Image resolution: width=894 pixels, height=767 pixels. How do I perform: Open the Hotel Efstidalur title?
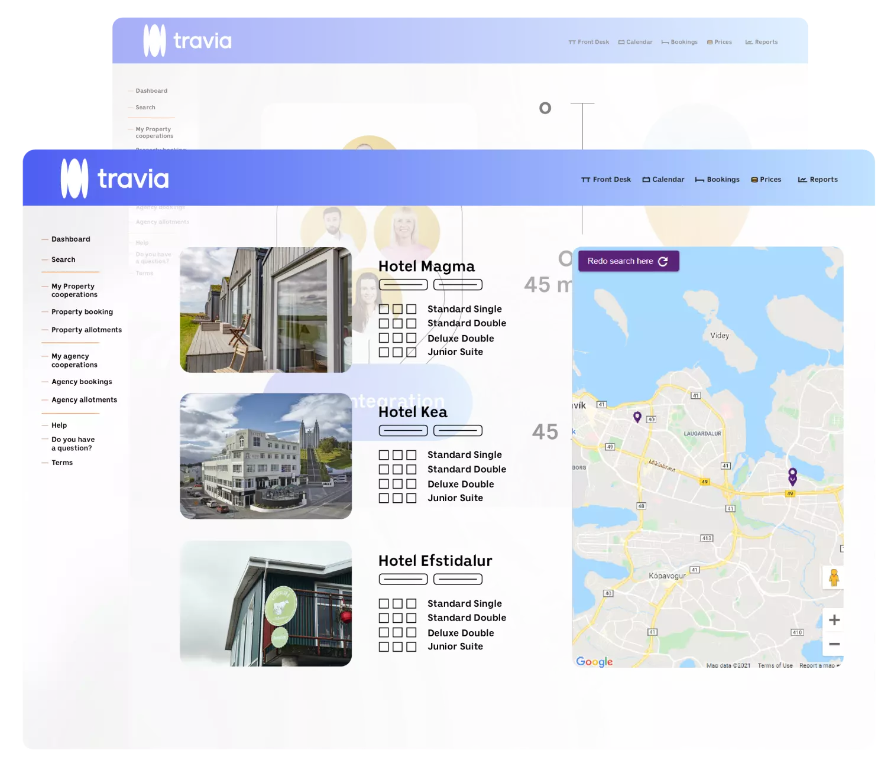(x=435, y=561)
